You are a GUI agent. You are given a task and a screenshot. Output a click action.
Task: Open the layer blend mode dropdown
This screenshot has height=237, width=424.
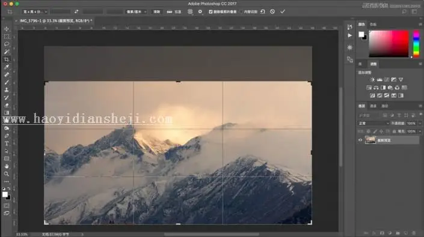[373, 123]
